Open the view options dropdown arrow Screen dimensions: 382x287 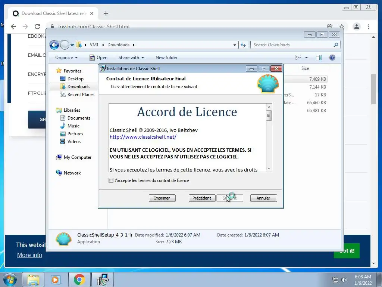pyautogui.click(x=307, y=58)
